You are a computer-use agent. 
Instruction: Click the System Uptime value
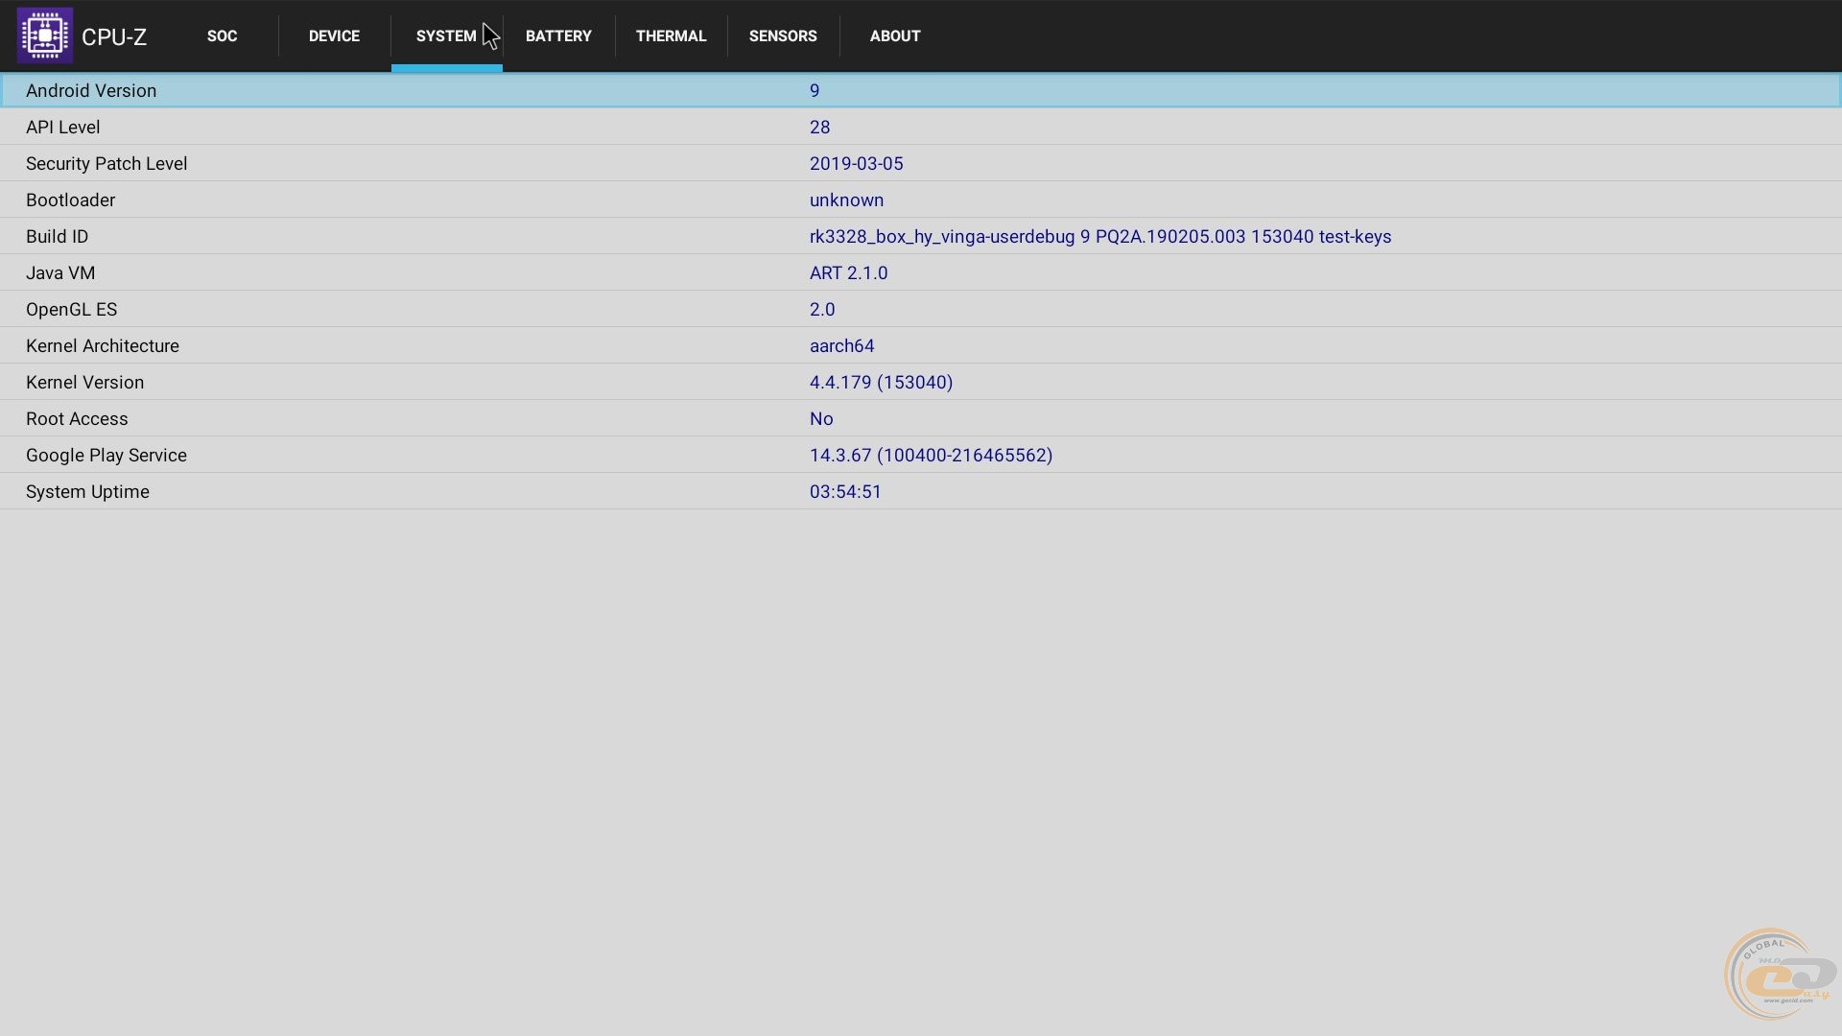pos(845,491)
